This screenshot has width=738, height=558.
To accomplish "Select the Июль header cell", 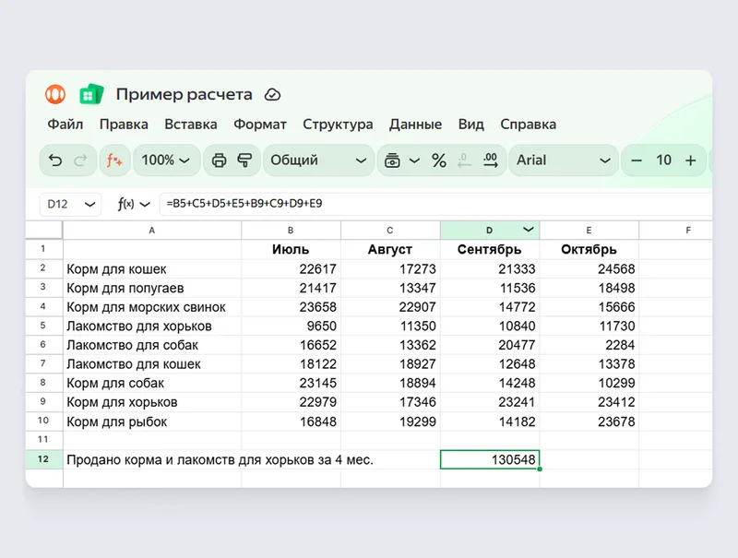I will 291,249.
